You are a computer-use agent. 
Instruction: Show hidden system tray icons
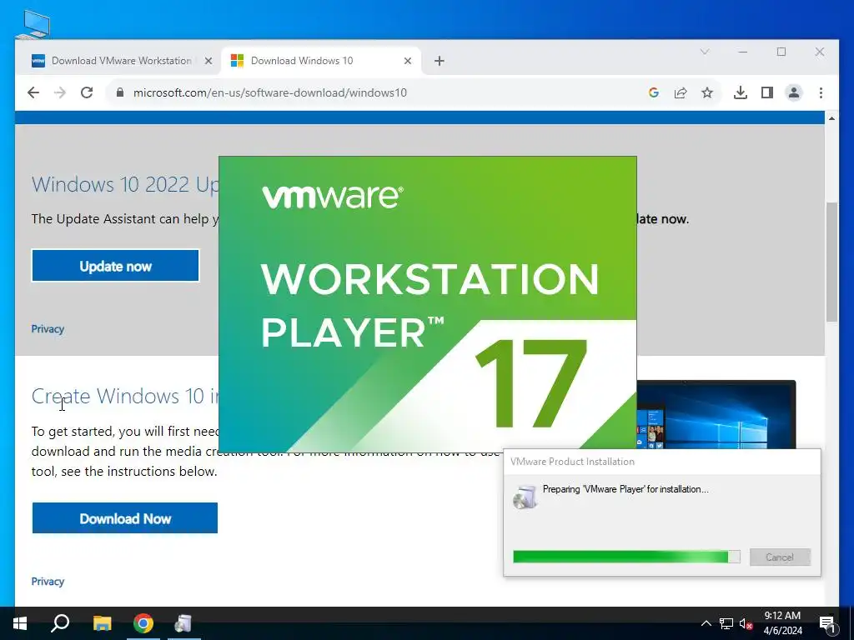click(x=706, y=623)
